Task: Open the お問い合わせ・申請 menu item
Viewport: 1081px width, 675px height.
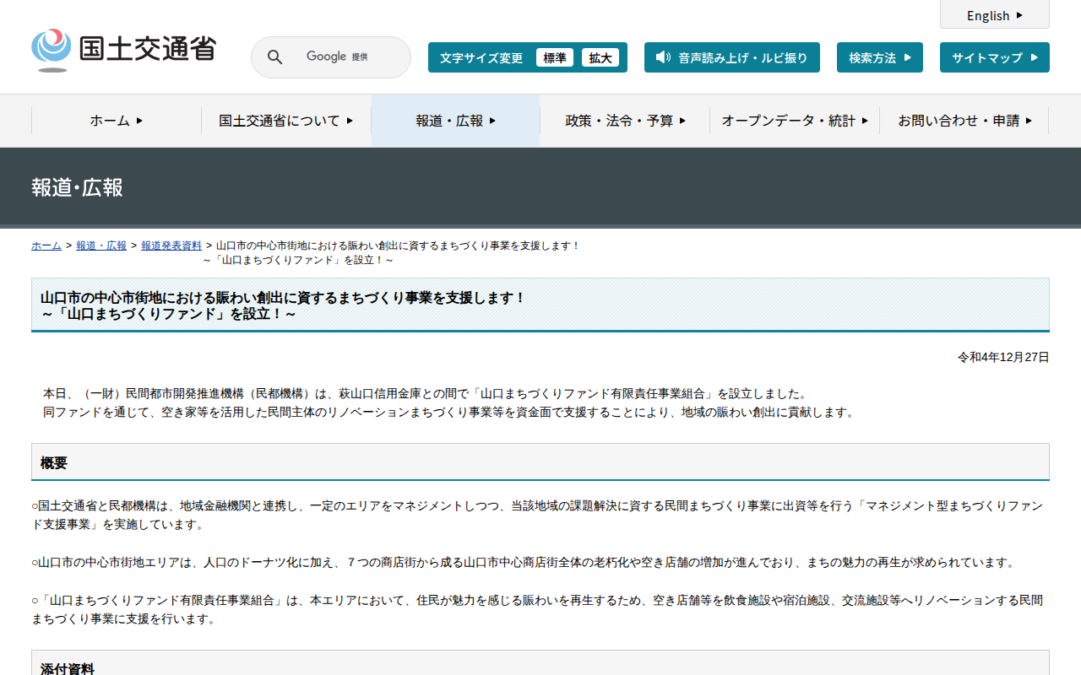Action: [964, 121]
